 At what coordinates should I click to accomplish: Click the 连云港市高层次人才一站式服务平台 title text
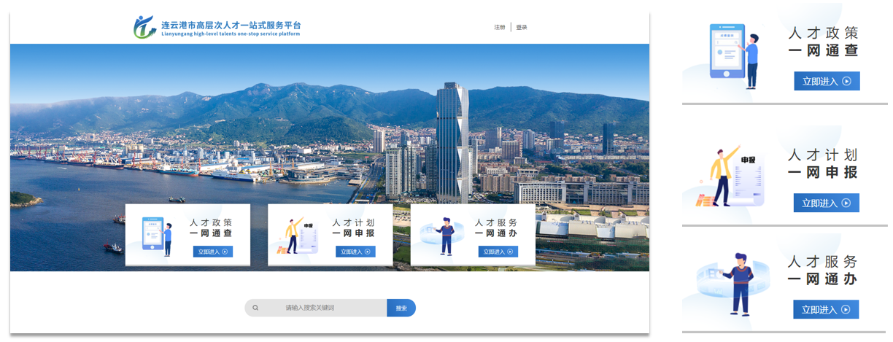[x=231, y=25]
